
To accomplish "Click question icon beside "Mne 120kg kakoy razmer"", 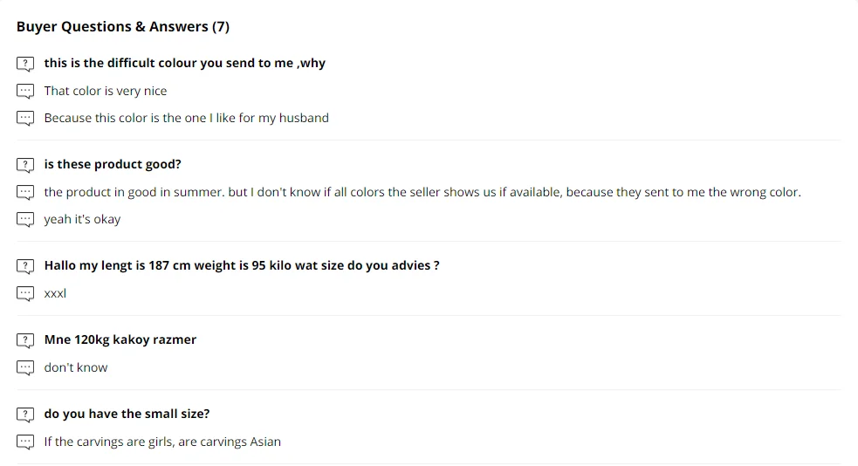I will 25,339.
